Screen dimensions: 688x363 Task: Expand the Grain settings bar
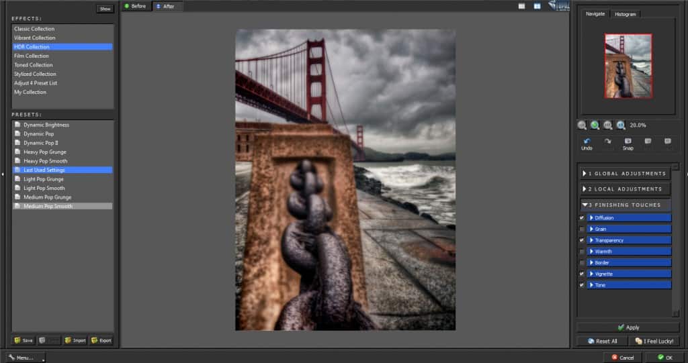tap(629, 229)
